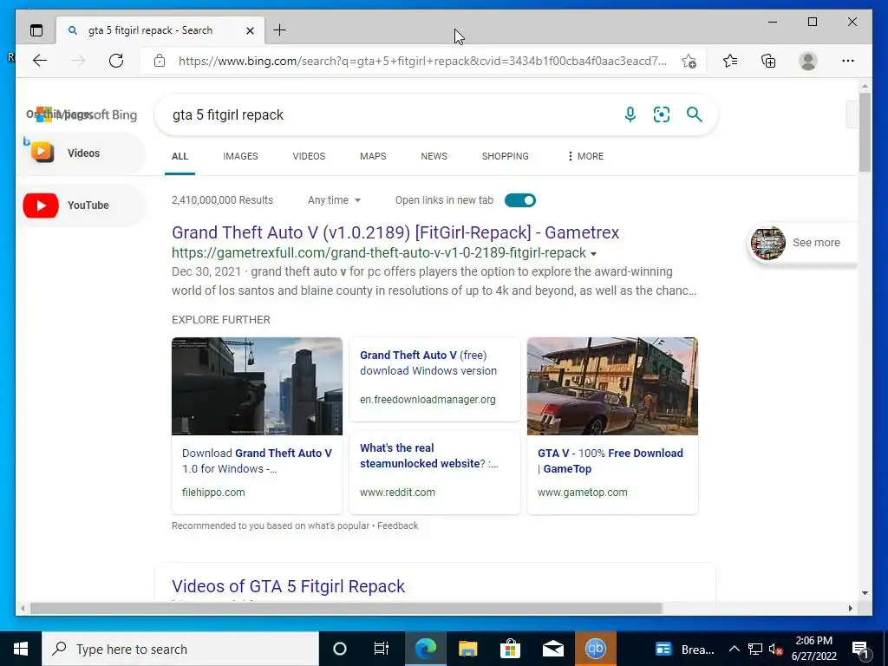Go back to previous page
This screenshot has height=666, width=888.
coord(40,61)
